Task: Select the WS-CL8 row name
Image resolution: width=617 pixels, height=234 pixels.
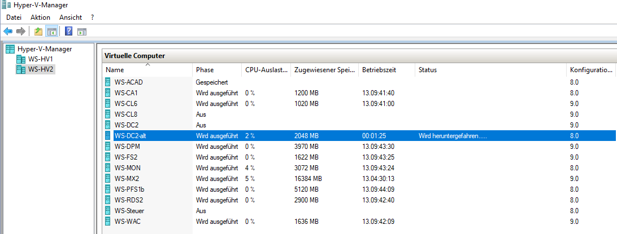Action: pos(126,114)
